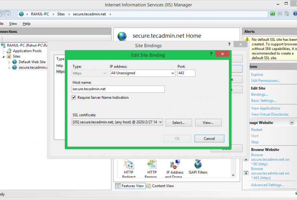Cancel the Edit Site Binding dialog
297x200 pixels.
[x=209, y=138]
